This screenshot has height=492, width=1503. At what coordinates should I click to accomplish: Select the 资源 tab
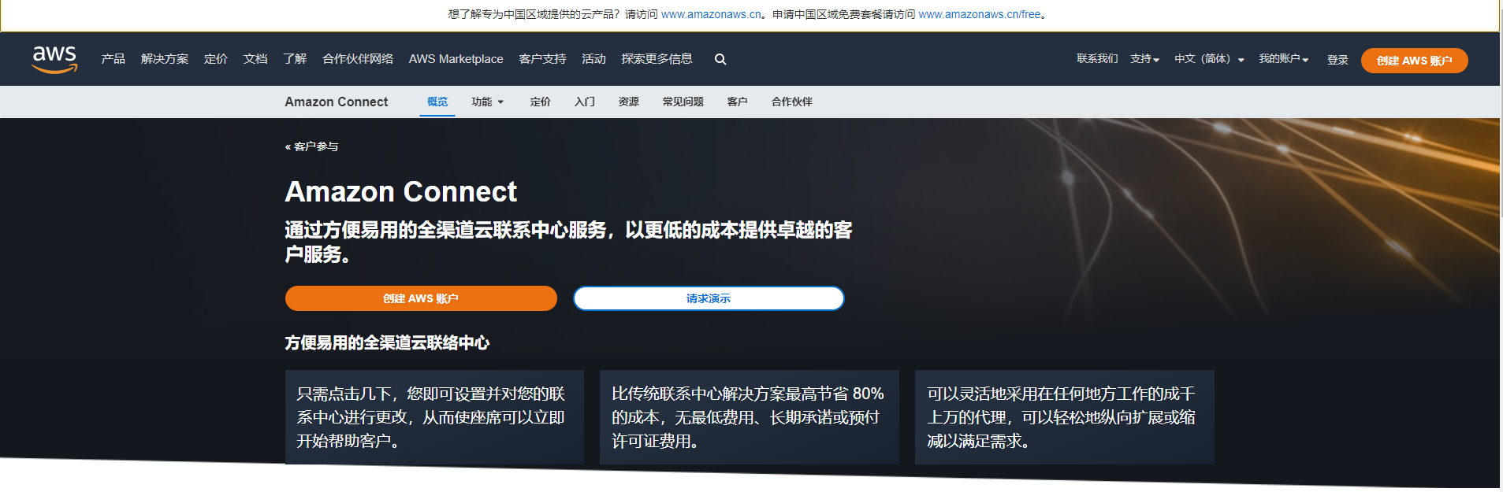pos(629,102)
